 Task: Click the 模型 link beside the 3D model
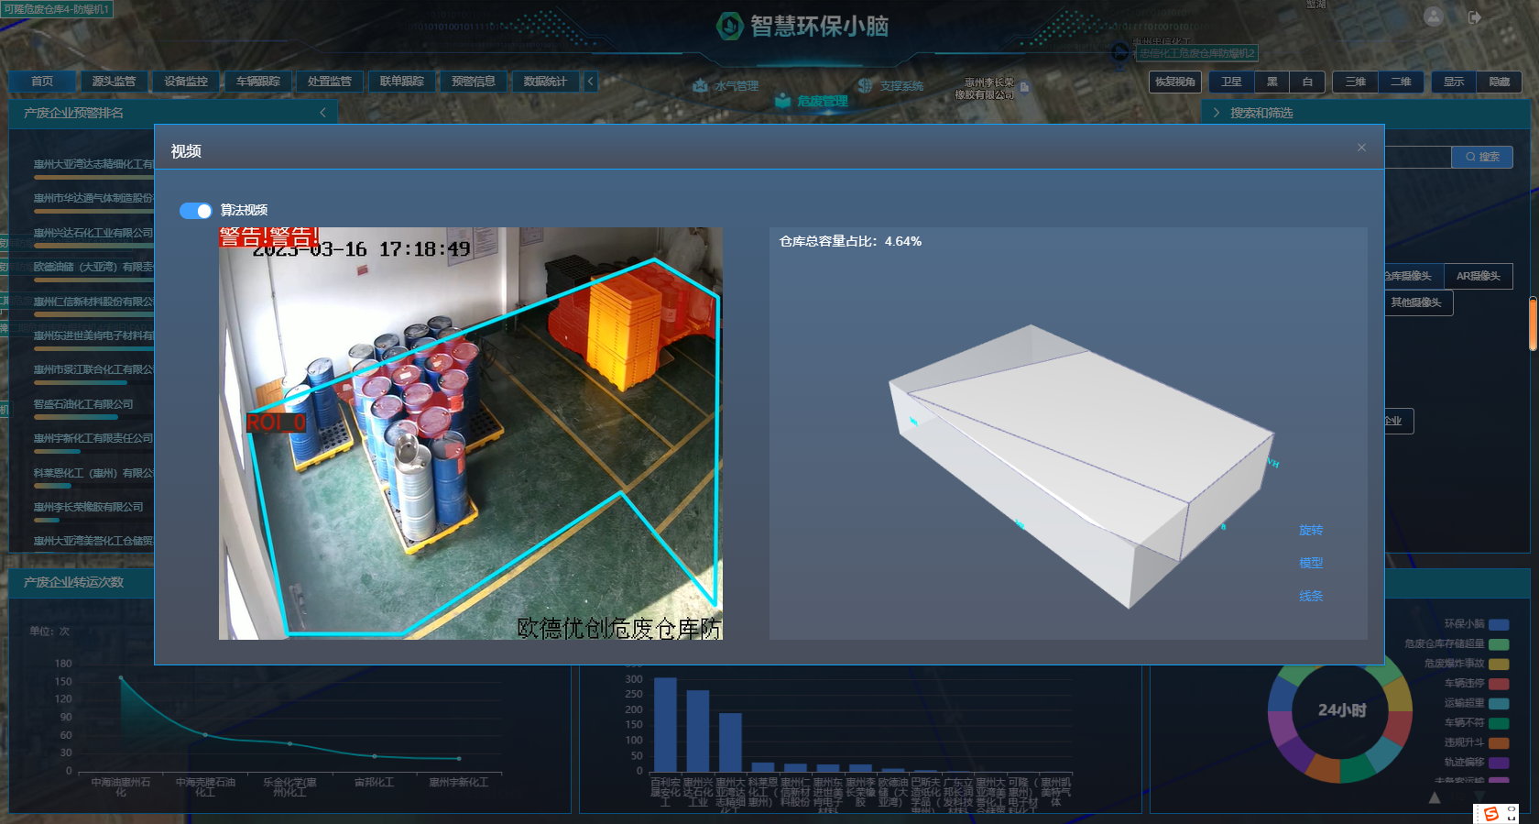(x=1311, y=563)
